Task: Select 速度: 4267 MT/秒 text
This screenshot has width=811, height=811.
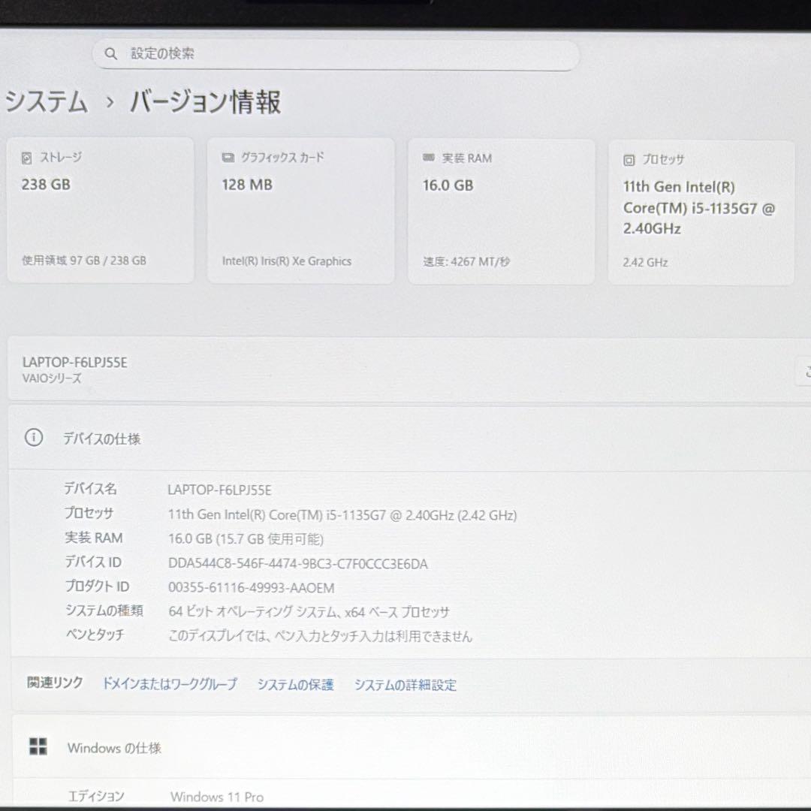Action: pyautogui.click(x=466, y=262)
